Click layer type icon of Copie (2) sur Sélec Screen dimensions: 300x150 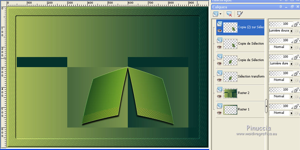(x=220, y=24)
